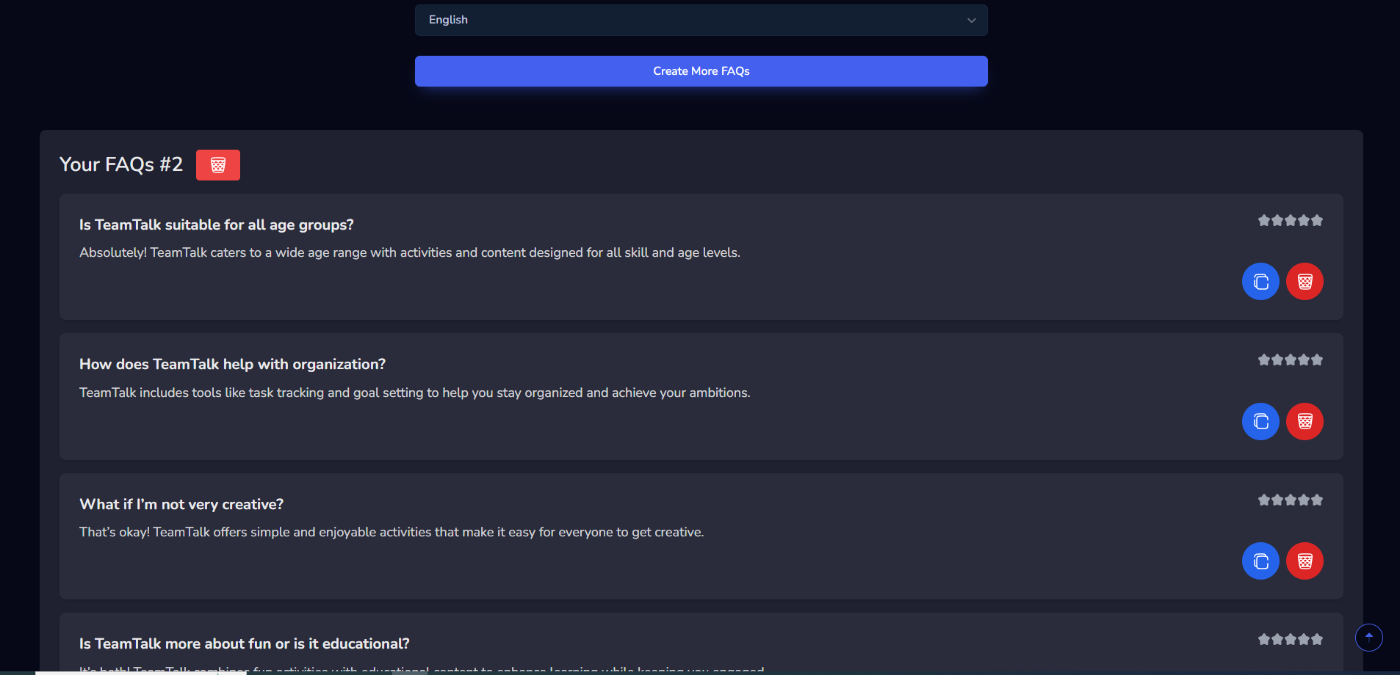Select the question 'Is TeamTalk suitable for all age groups?'
1400x675 pixels.
coord(217,225)
